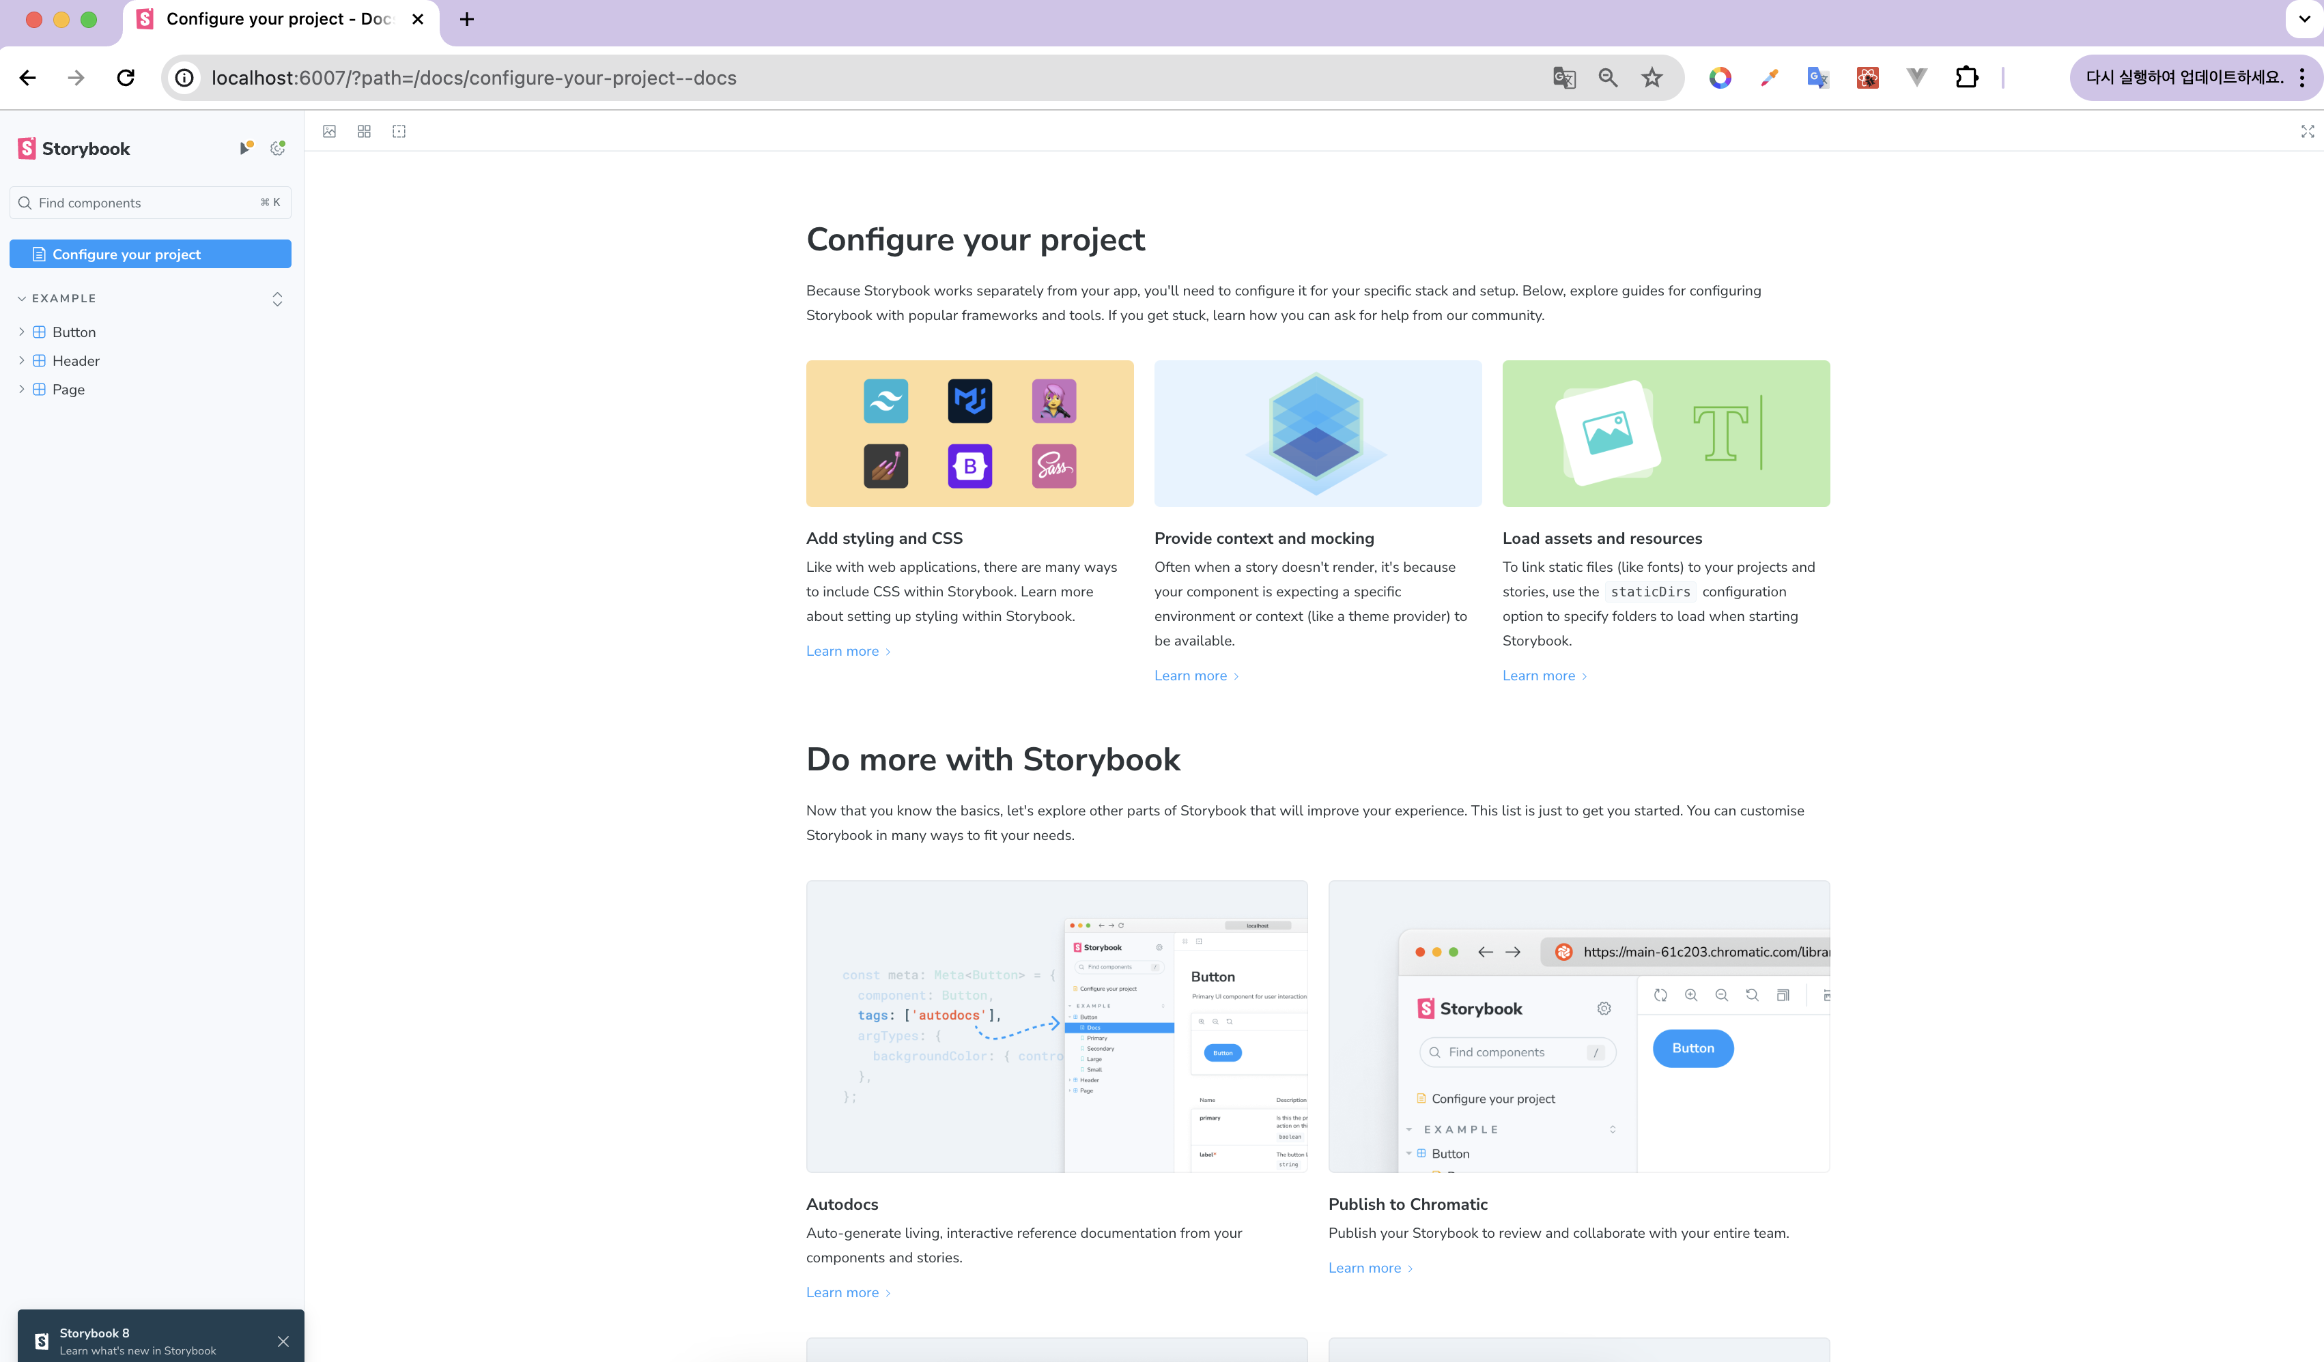Click the Header label in the sidebar tree
This screenshot has width=2324, height=1362.
tap(76, 360)
